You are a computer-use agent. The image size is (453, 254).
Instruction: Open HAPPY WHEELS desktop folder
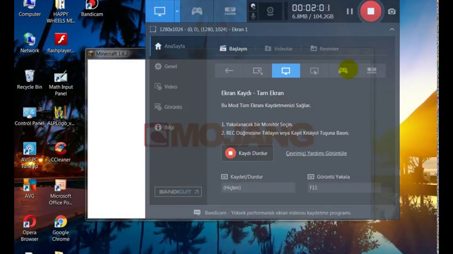click(x=61, y=12)
